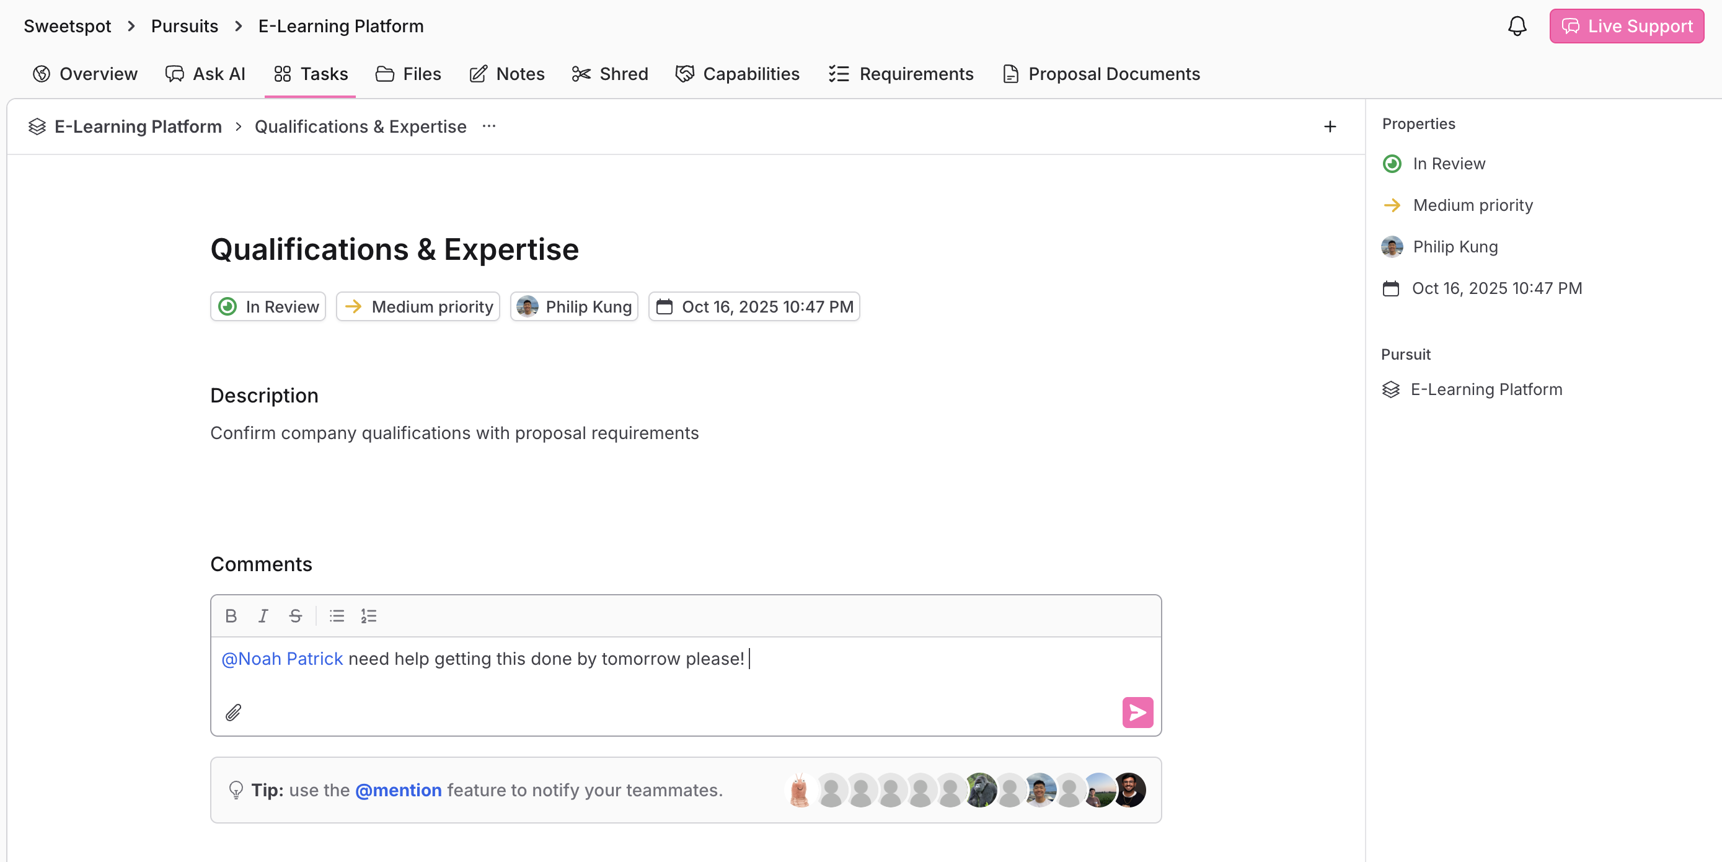Open the due date chip Oct 16, 2025
Viewport: 1722px width, 862px height.
[x=754, y=307]
